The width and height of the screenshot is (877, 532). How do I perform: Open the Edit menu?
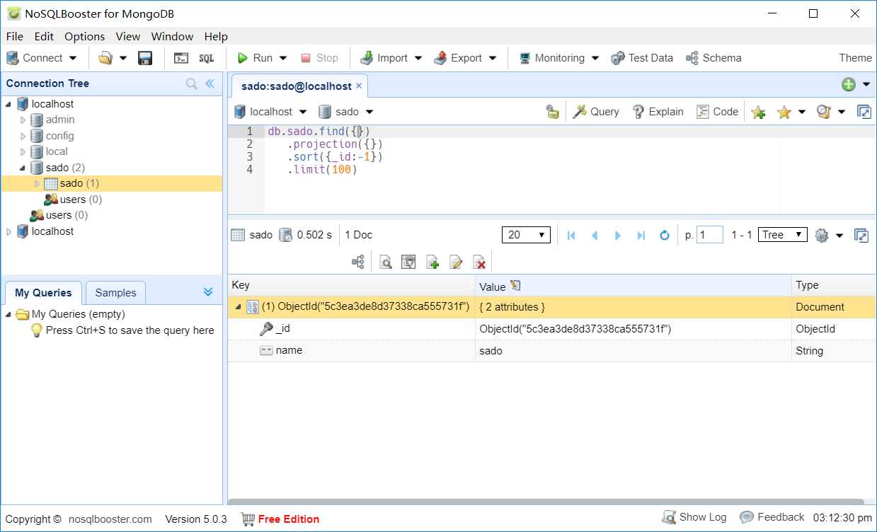coord(44,36)
